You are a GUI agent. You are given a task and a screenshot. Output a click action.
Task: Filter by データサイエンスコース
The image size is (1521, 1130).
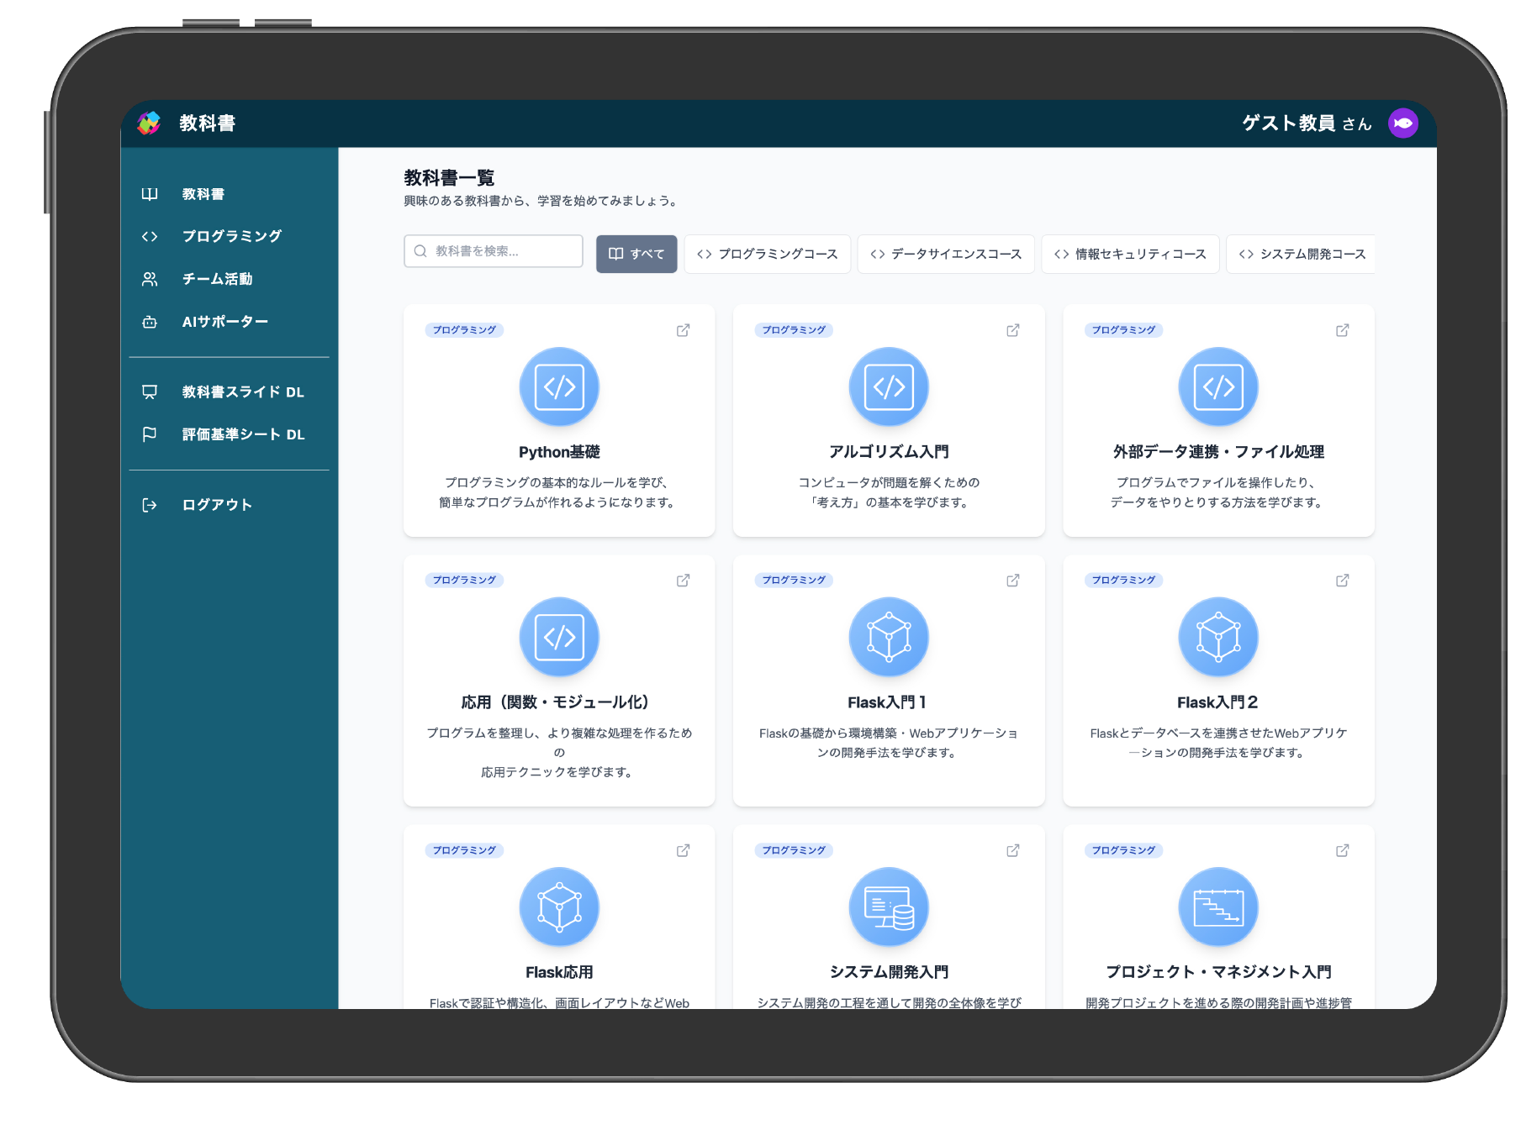coord(945,254)
